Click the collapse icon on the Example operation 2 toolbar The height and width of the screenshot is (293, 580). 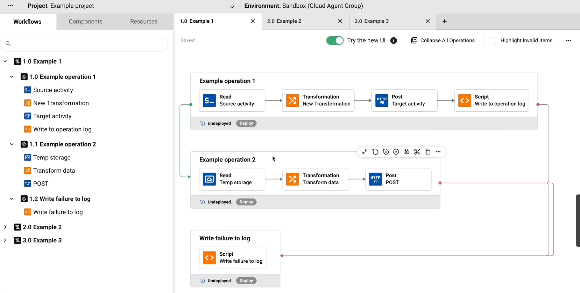pyautogui.click(x=365, y=152)
